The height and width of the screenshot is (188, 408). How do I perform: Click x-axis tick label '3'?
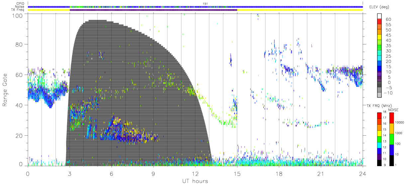pyautogui.click(x=69, y=174)
